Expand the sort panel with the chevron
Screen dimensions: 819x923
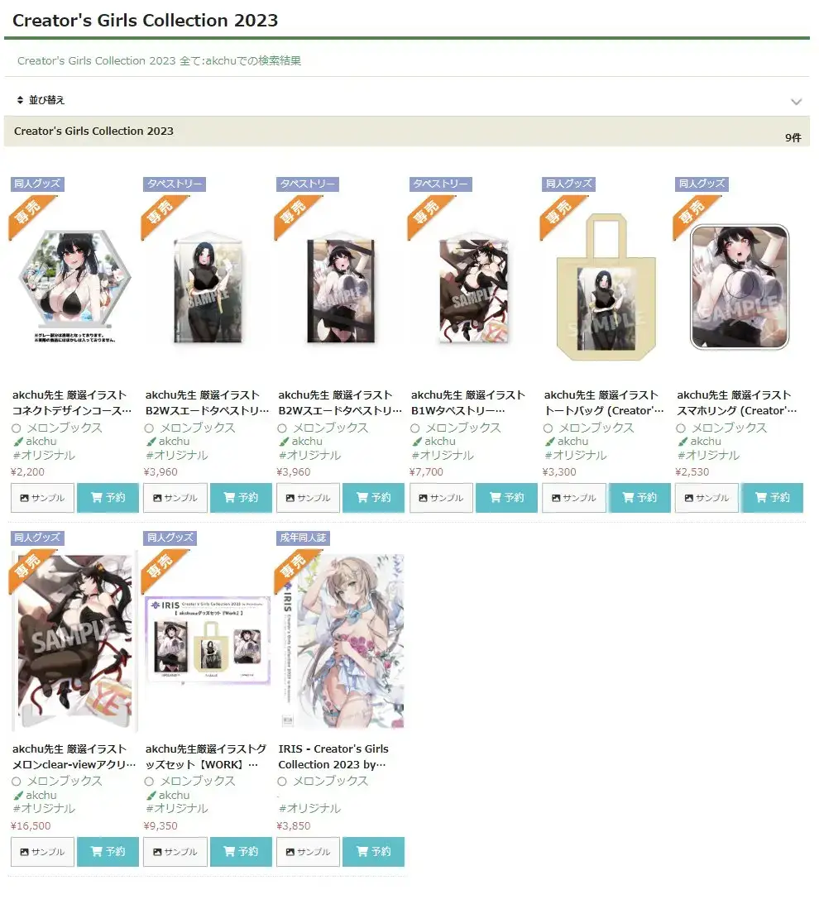[x=796, y=101]
